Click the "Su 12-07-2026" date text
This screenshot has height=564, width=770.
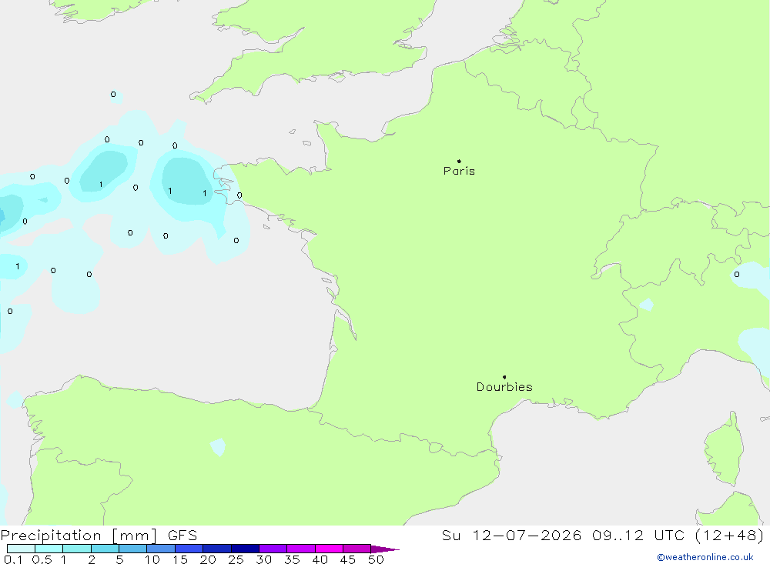coord(511,536)
